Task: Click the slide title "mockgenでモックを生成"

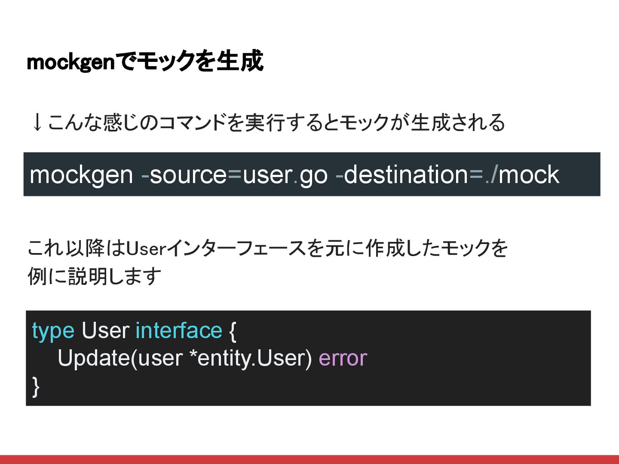Action: (144, 61)
